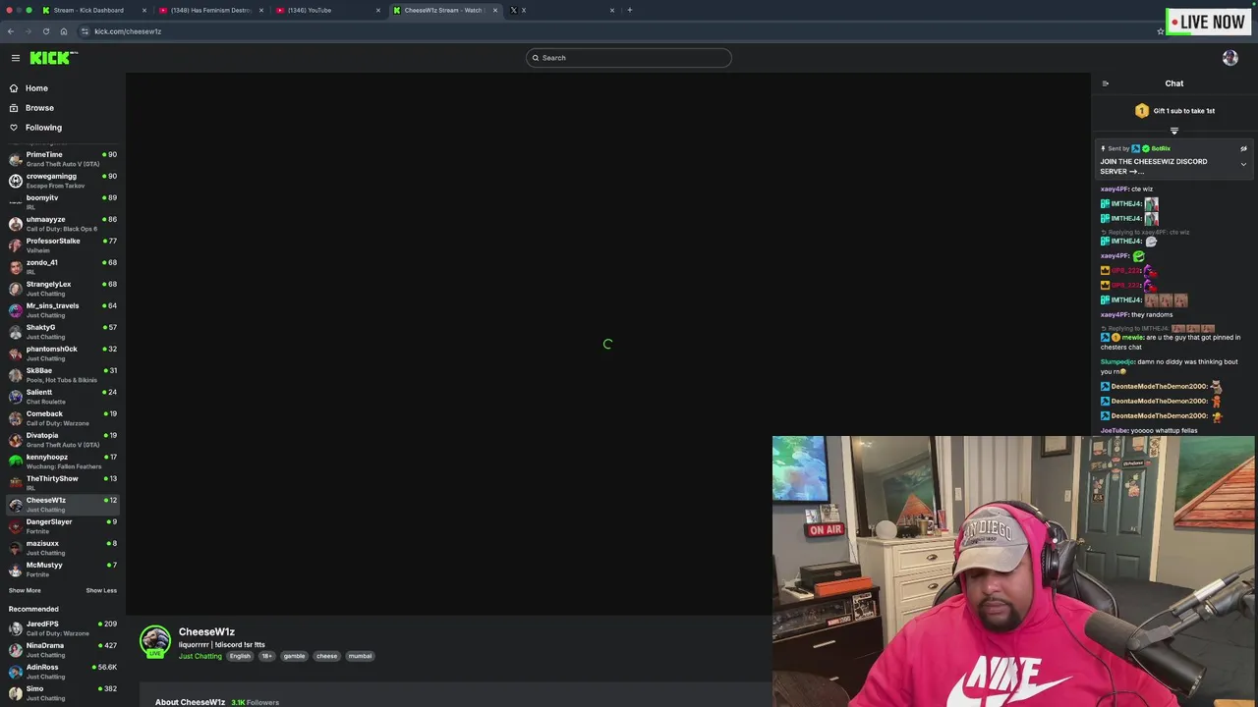
Task: Close the (1346) YouTube browser tab
Action: click(x=378, y=10)
